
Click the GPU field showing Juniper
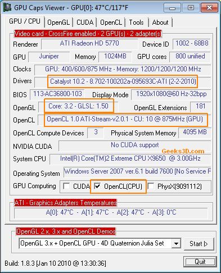coord(49,57)
